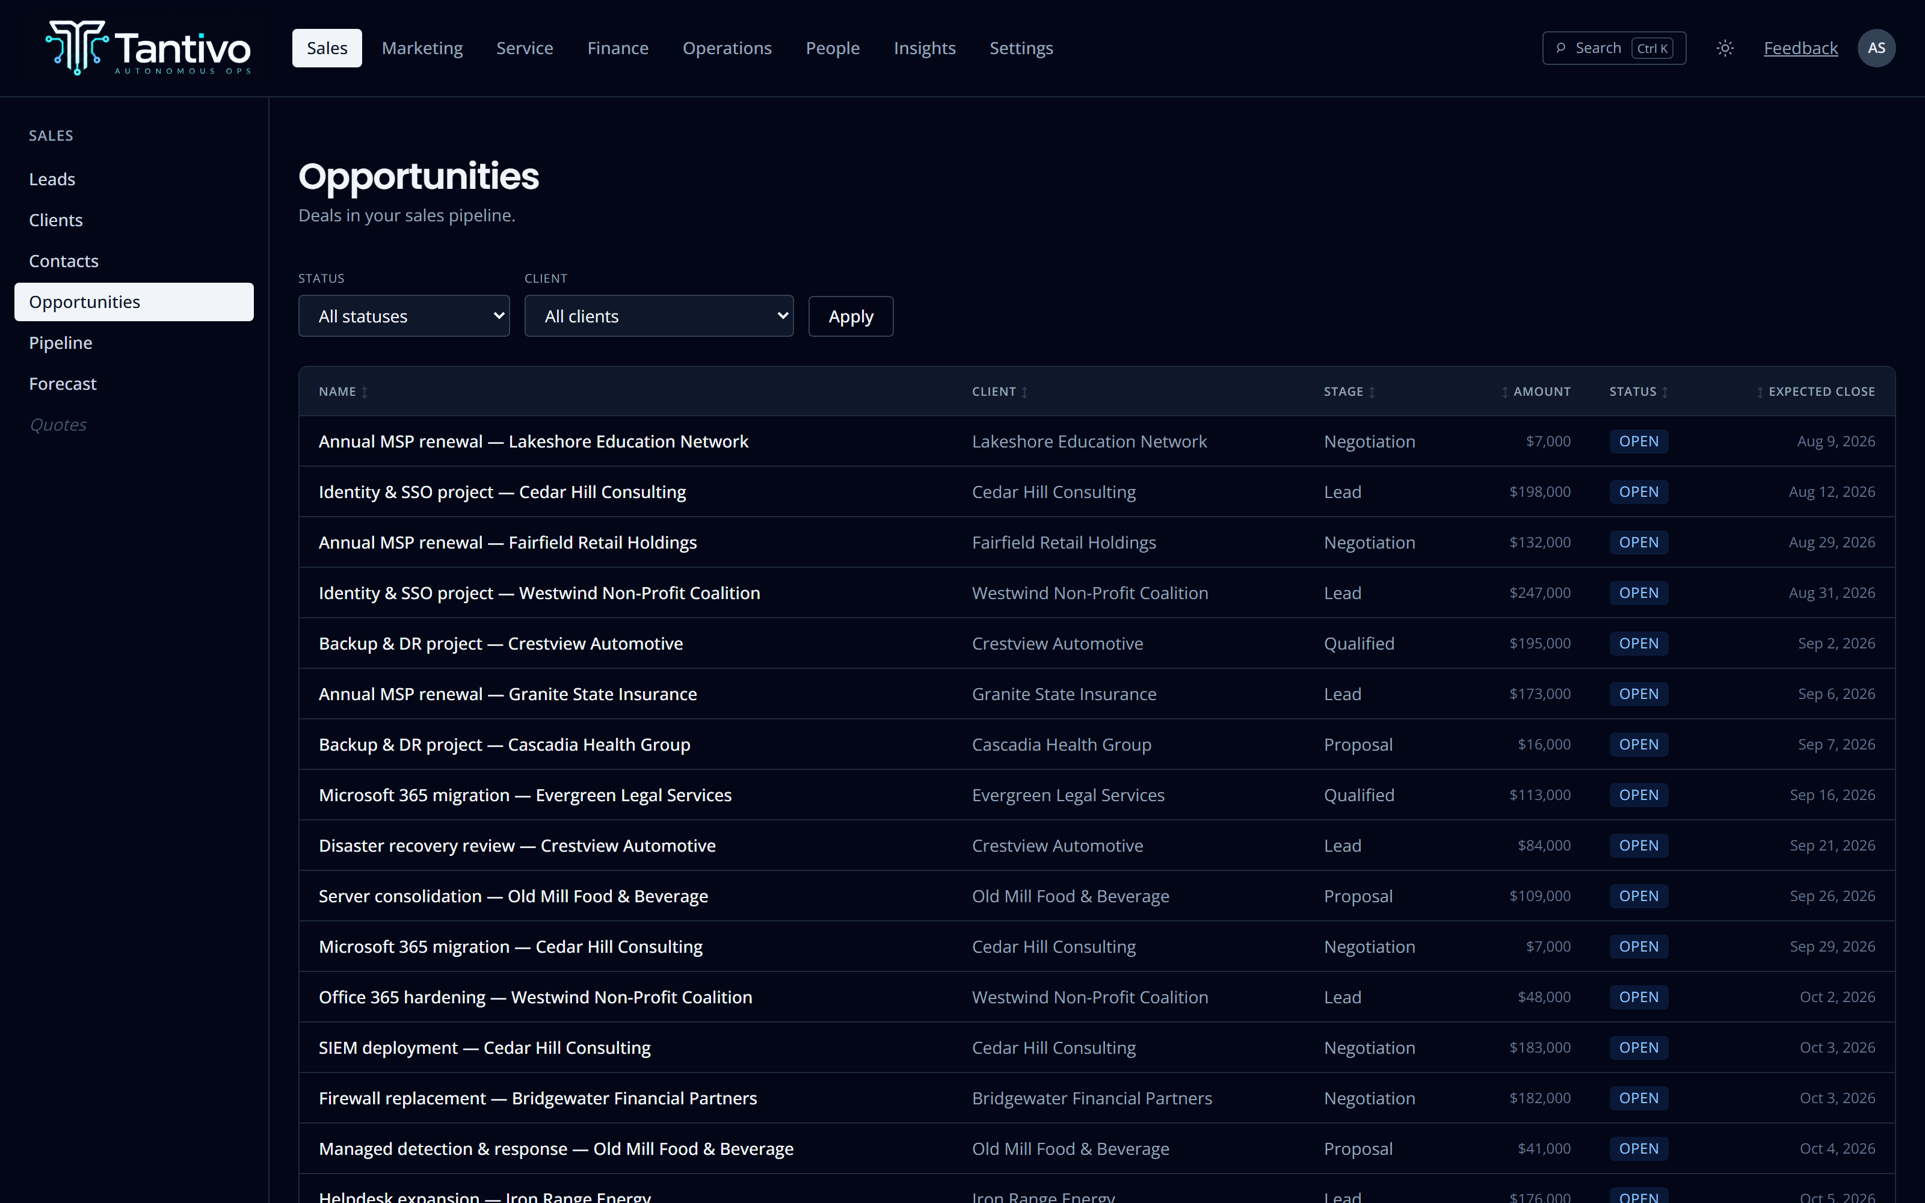Open SIEM deployment — Cedar Hill Consulting
The height and width of the screenshot is (1203, 1925).
pyautogui.click(x=484, y=1048)
